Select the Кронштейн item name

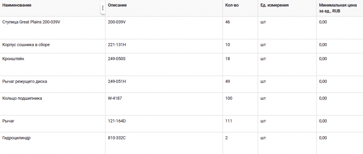(13, 59)
